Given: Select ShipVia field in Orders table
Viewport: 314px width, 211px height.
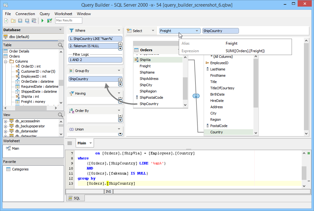Looking at the screenshot, I should tap(158, 60).
